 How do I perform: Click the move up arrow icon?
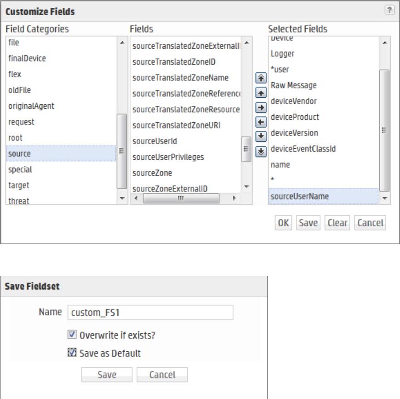pos(261,93)
